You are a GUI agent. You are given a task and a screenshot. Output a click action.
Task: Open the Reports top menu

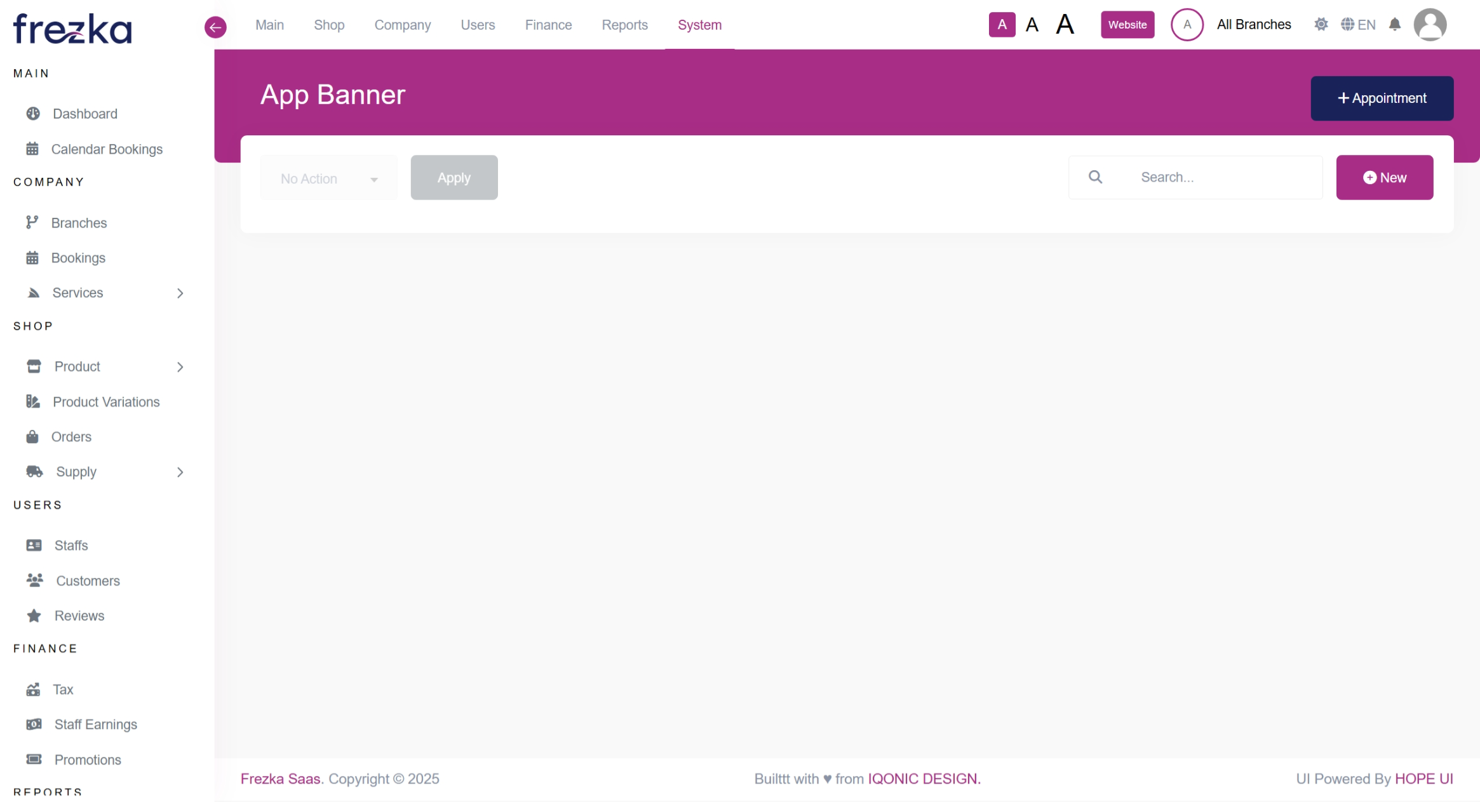(624, 25)
